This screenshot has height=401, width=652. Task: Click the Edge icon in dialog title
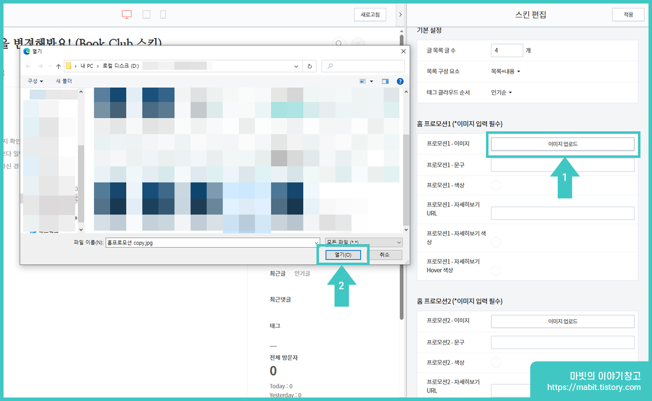coord(27,51)
